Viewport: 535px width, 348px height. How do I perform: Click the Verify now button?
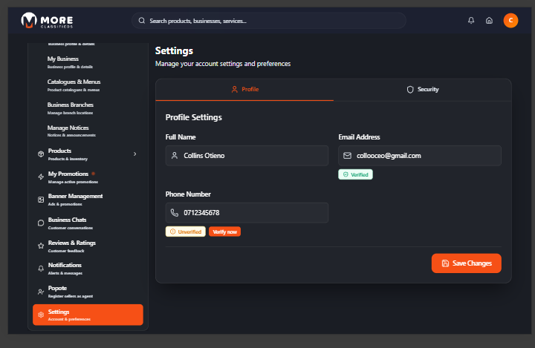coord(224,232)
